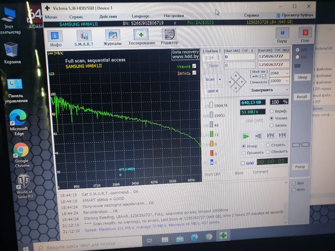
Task: Toggle the block size auto checkbox
Action: [x=264, y=76]
